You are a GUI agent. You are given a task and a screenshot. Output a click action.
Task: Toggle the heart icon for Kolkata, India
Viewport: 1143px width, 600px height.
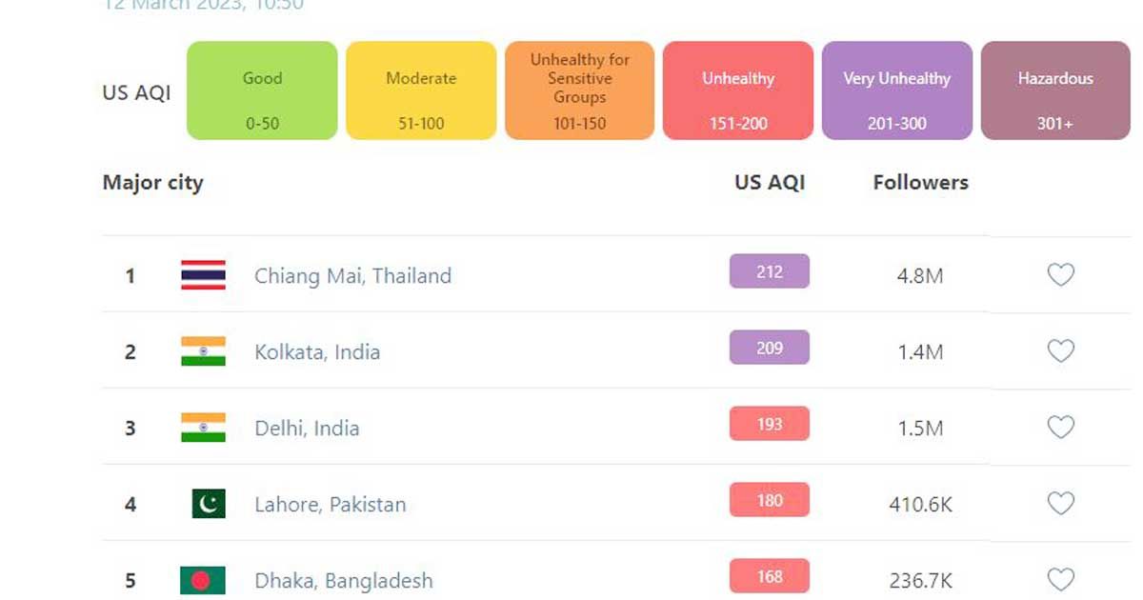tap(1060, 351)
